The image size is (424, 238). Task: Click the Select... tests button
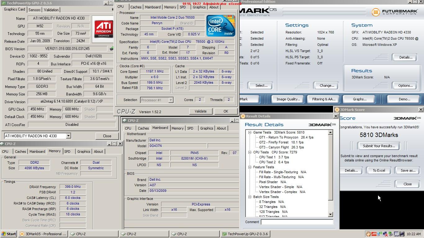click(261, 86)
